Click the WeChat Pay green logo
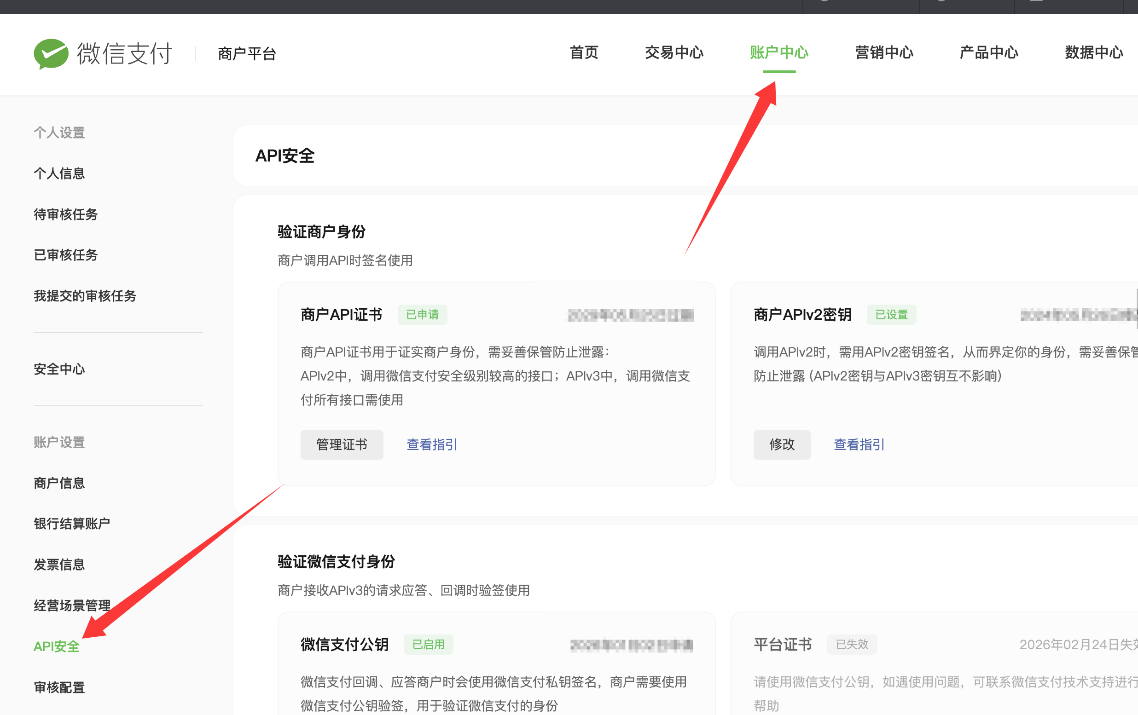This screenshot has height=715, width=1138. [x=51, y=53]
